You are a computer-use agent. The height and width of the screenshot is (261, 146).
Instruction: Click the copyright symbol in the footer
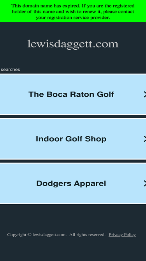point(29,234)
